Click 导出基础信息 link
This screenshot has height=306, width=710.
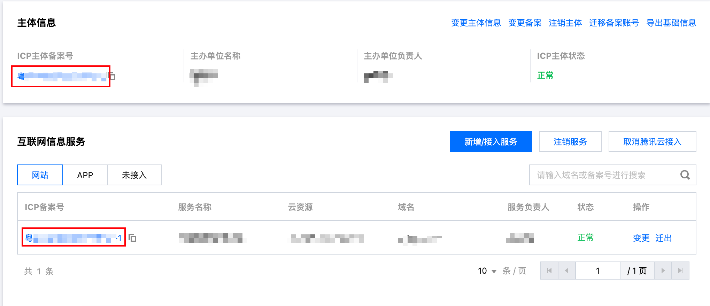point(671,23)
